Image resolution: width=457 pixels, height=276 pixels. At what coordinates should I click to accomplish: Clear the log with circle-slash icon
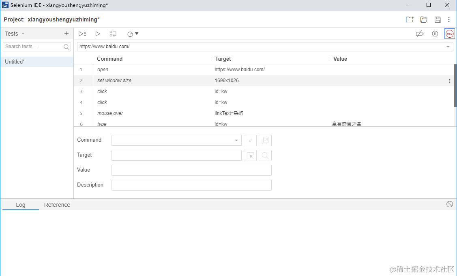(x=449, y=204)
